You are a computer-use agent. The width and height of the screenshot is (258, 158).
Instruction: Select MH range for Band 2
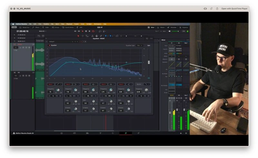click(x=74, y=96)
